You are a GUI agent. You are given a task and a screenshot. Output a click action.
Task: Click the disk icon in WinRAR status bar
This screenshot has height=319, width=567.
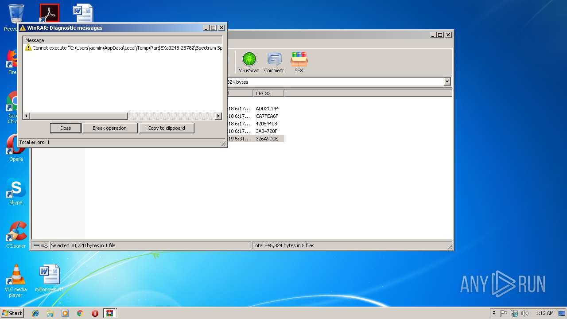point(36,245)
